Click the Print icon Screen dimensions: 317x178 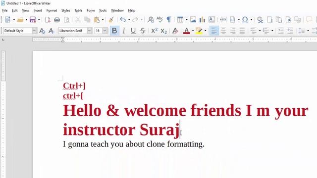point(57,20)
